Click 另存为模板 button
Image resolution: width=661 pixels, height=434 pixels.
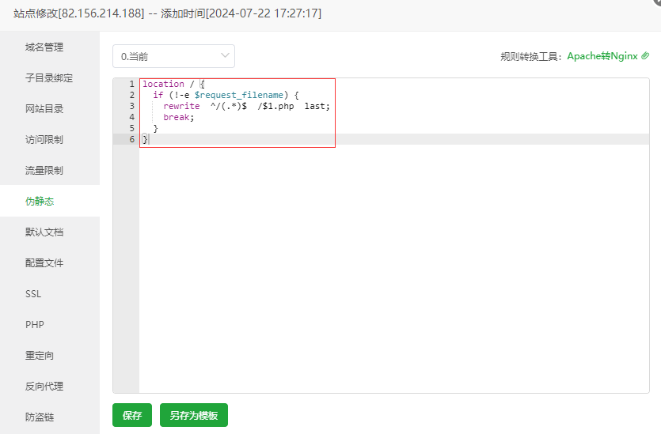pos(194,415)
